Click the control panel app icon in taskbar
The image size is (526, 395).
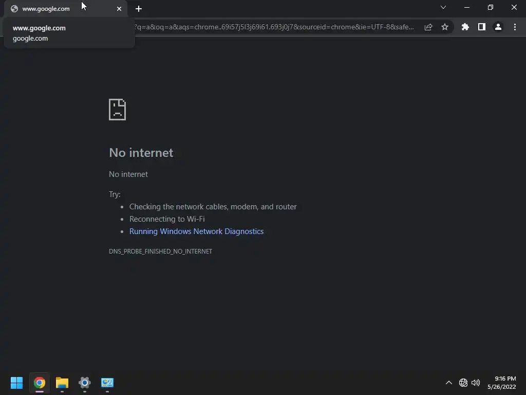click(x=107, y=383)
